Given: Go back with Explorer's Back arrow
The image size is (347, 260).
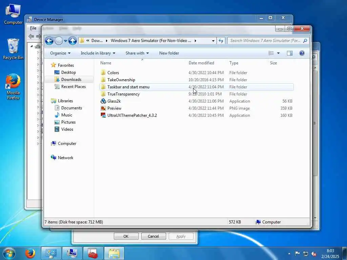Looking at the screenshot, I should point(49,41).
